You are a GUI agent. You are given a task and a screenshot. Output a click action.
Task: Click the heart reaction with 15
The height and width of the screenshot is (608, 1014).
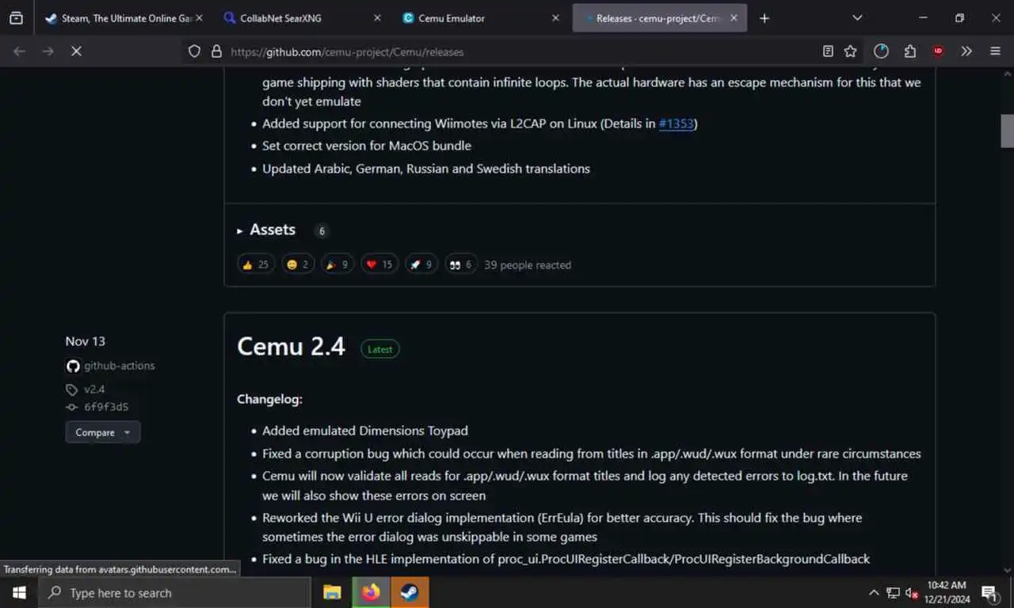379,264
